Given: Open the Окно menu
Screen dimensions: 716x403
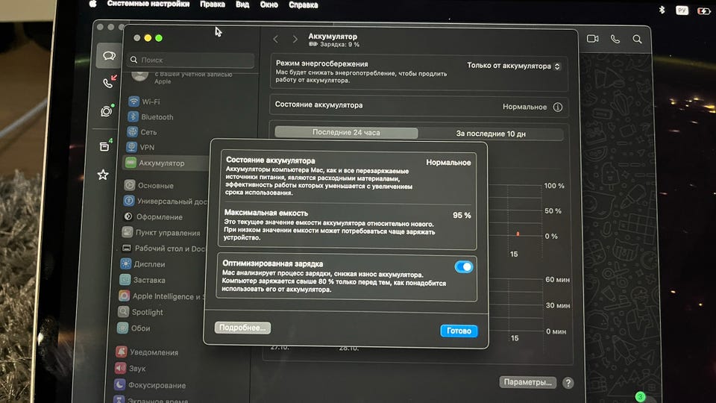Looking at the screenshot, I should [269, 4].
